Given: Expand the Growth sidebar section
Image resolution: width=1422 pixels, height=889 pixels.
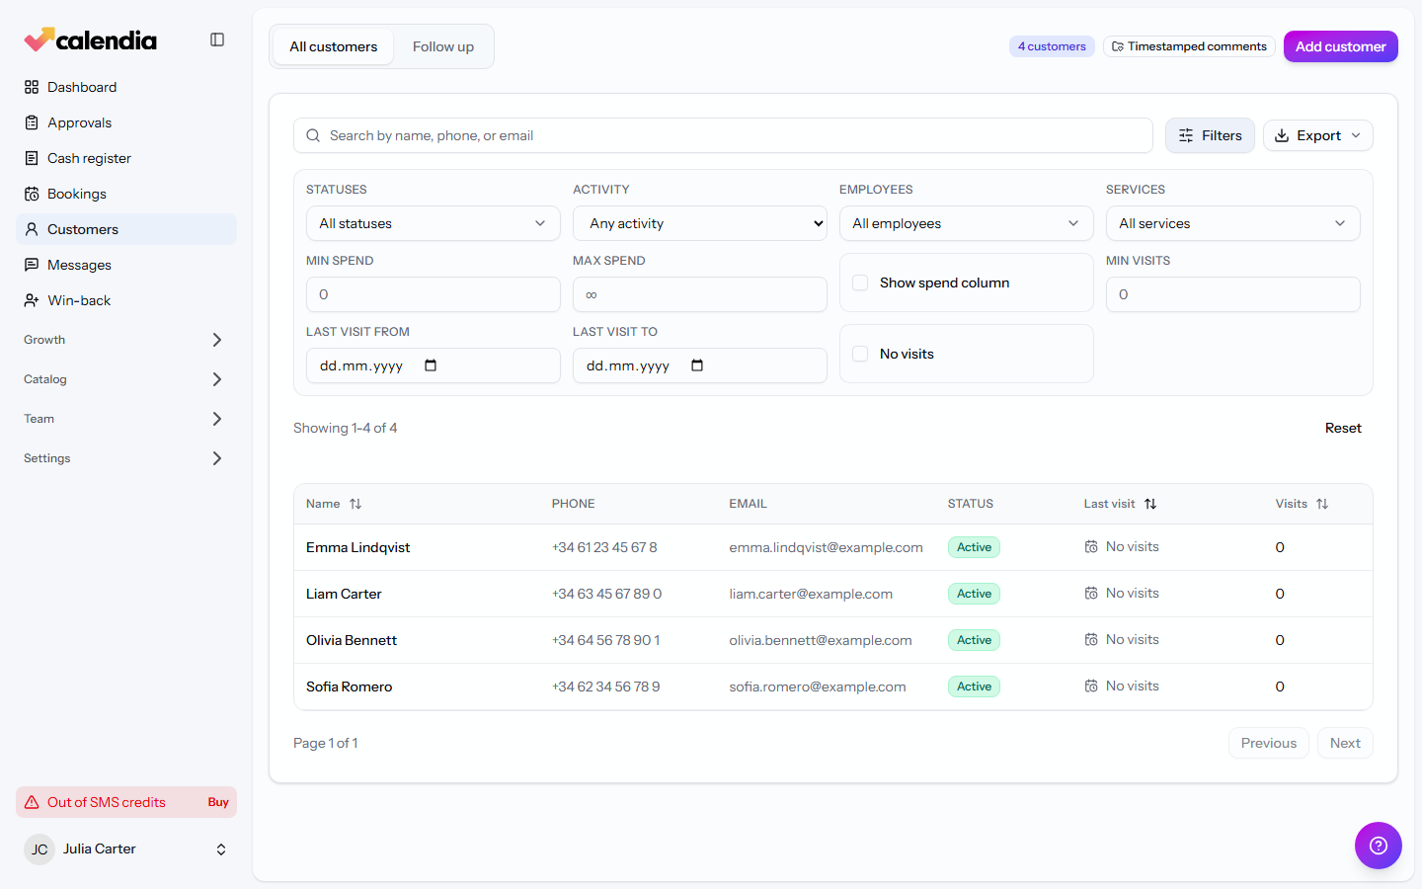Looking at the screenshot, I should (126, 340).
